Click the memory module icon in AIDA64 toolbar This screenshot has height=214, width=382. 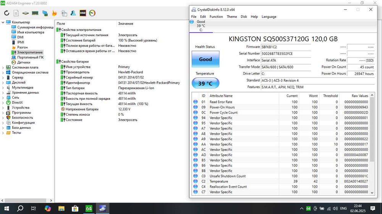(x=35, y=13)
